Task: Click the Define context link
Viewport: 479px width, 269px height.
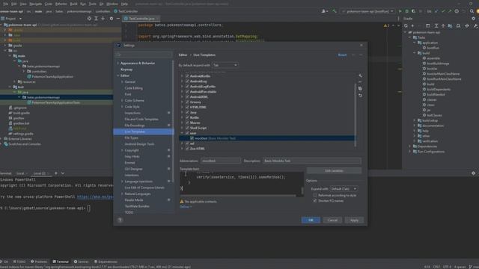Action: [186, 207]
